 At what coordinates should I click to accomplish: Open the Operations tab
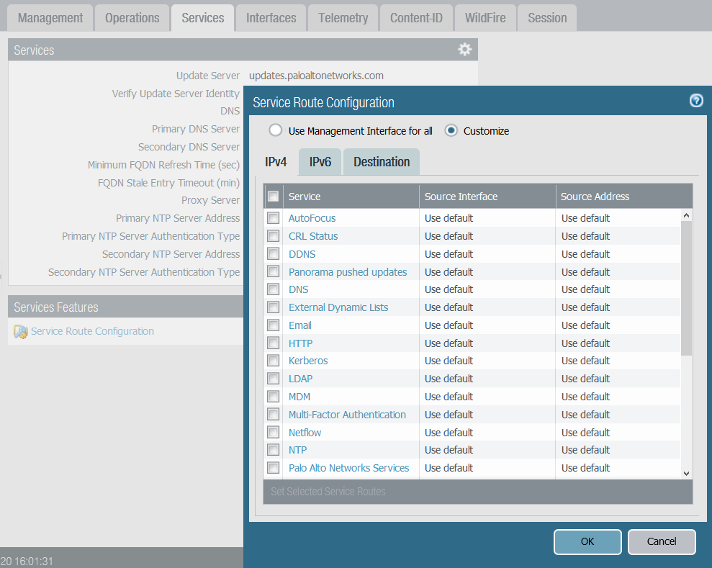coord(132,18)
